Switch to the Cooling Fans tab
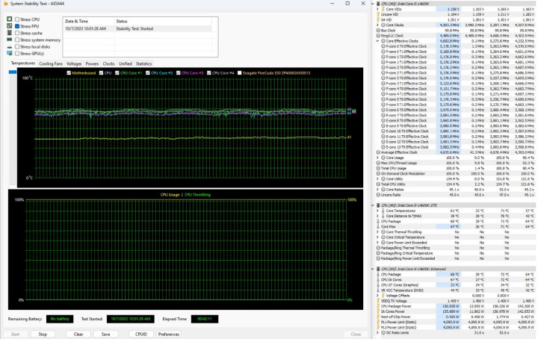This screenshot has height=339, width=538. coord(51,63)
